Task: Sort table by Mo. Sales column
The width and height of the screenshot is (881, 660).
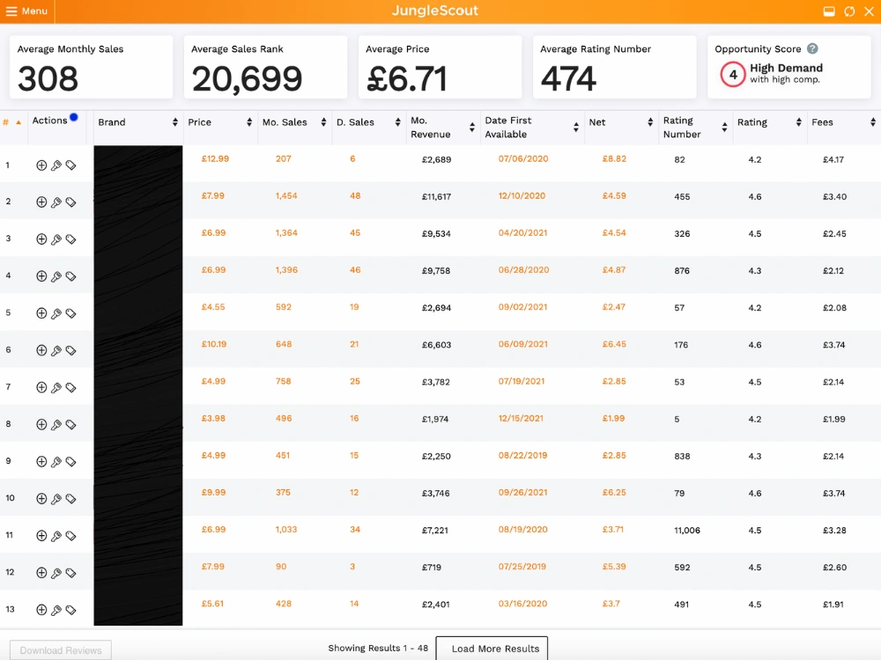Action: tap(323, 122)
